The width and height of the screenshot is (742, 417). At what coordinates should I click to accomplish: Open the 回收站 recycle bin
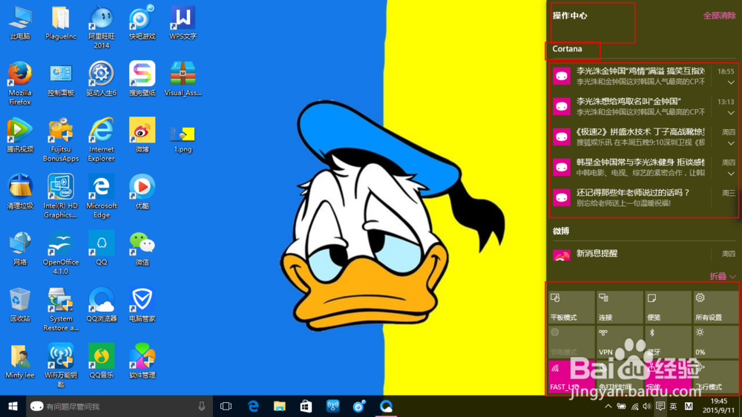tap(20, 305)
